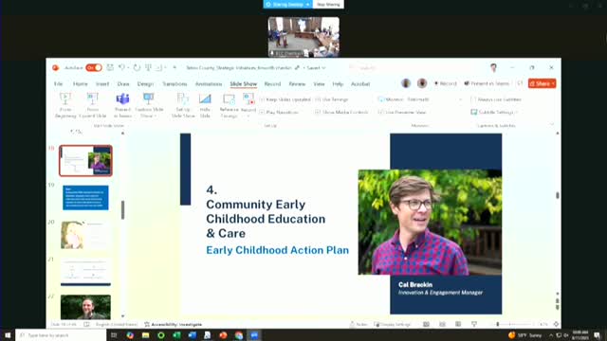This screenshot has height=341, width=607.
Task: Click the Hide Slide button
Action: [205, 105]
